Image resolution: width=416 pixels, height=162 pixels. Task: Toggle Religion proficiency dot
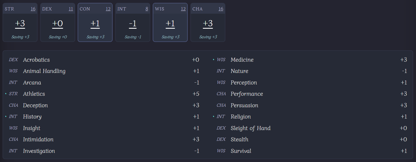(x=213, y=116)
